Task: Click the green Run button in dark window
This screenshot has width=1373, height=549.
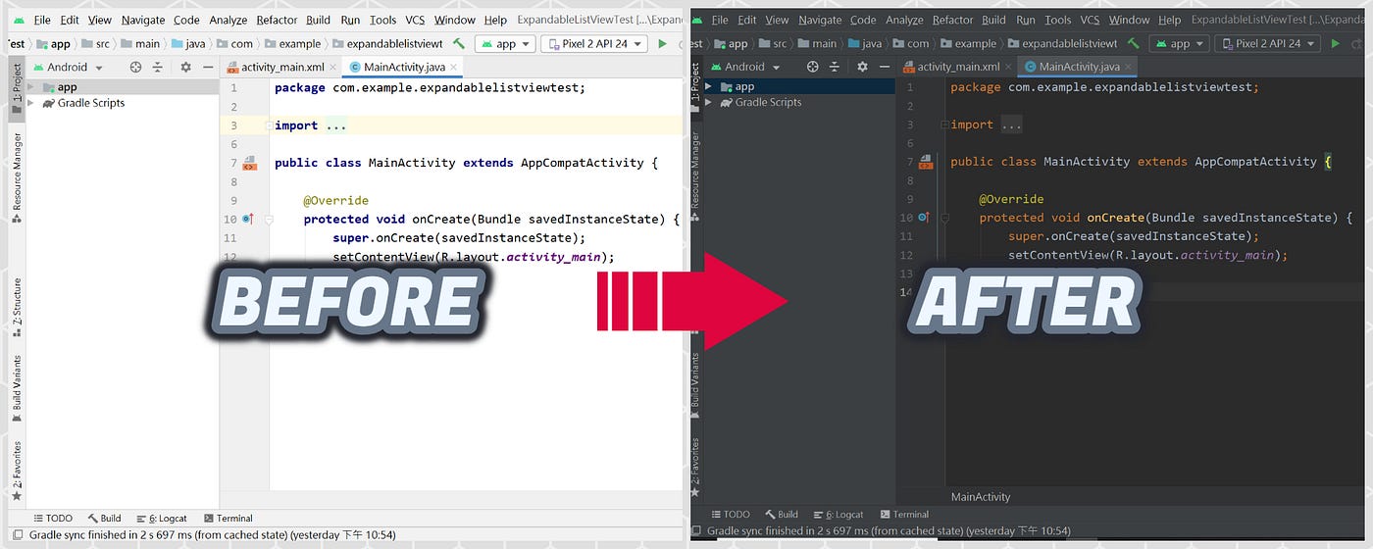Action: coord(1335,43)
